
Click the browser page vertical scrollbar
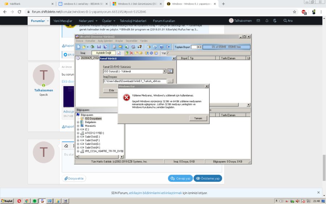coord(324,167)
